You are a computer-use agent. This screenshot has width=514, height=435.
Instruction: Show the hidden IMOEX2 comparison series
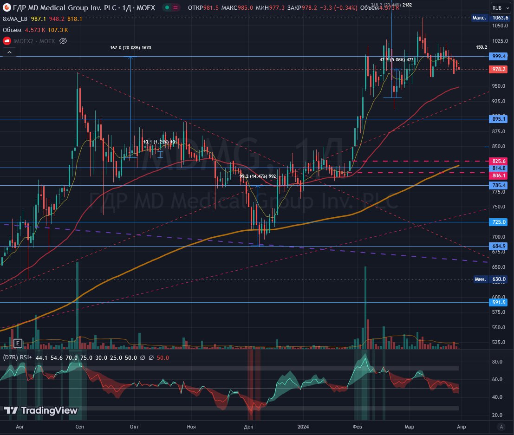coord(64,41)
